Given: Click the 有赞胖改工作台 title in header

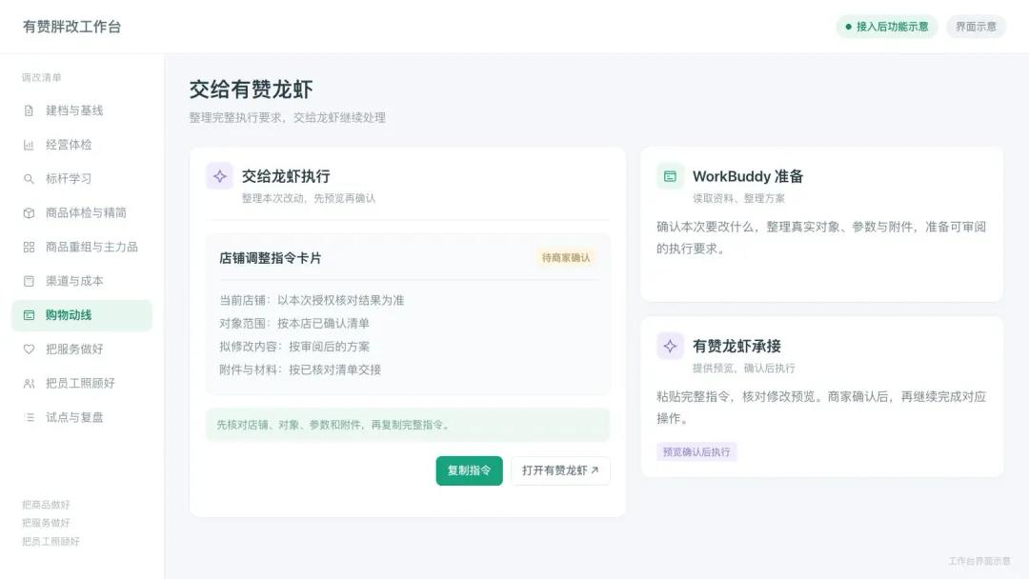Looking at the screenshot, I should point(72,27).
